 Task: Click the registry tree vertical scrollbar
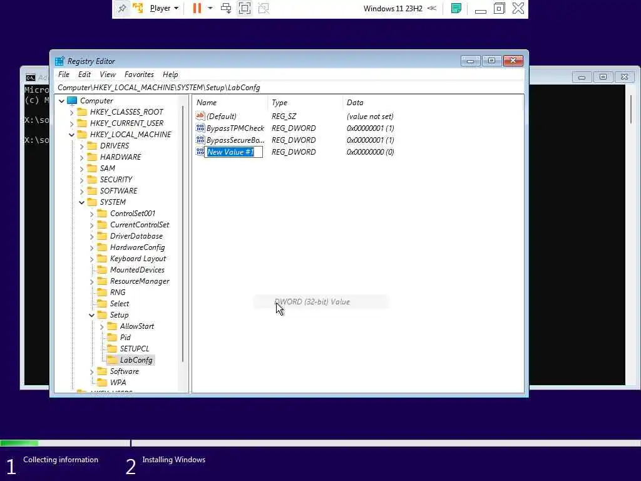coord(183,234)
